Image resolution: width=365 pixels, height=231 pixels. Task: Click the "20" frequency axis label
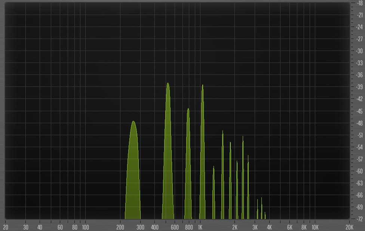pyautogui.click(x=6, y=227)
